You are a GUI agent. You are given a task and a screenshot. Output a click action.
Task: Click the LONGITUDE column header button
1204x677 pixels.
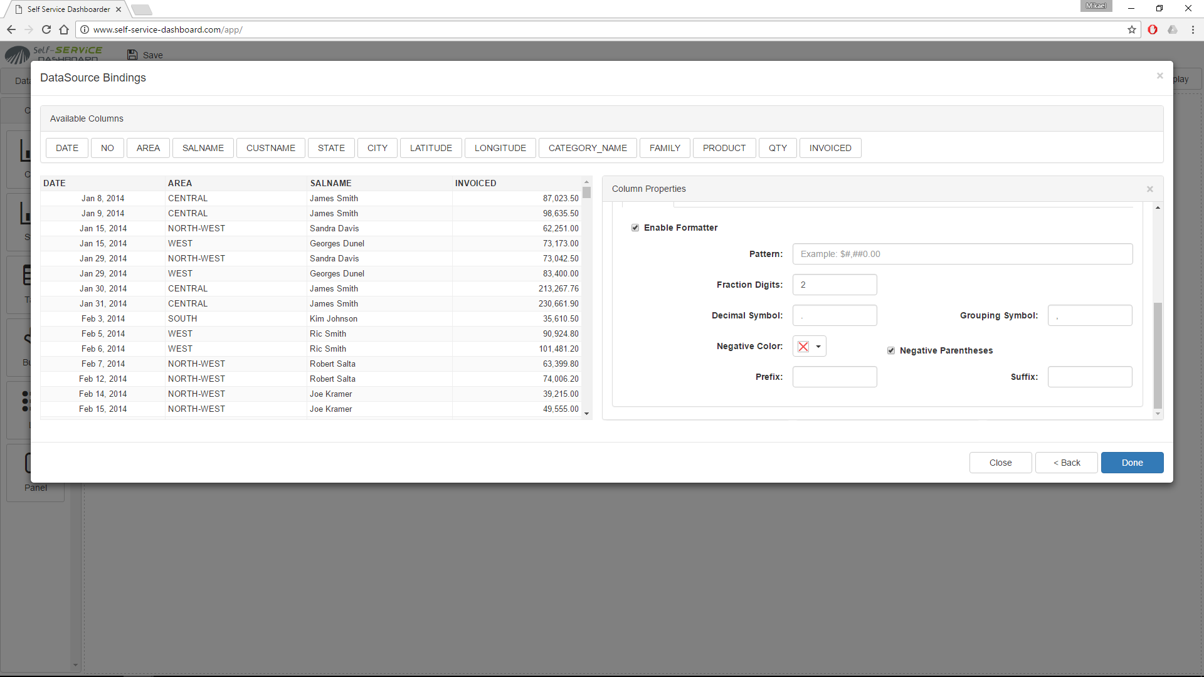500,148
